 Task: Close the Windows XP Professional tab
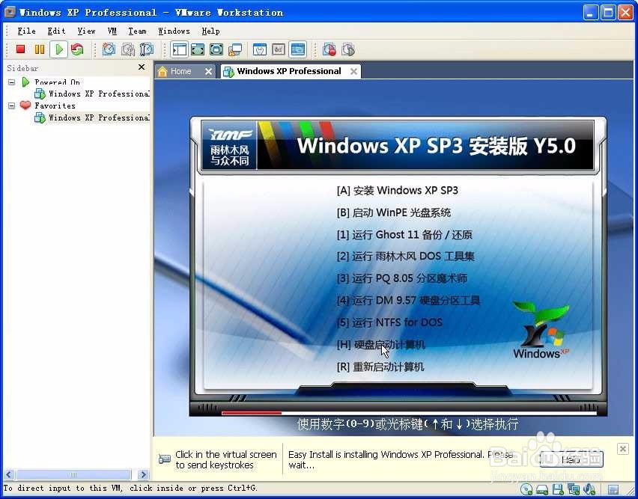pyautogui.click(x=354, y=72)
